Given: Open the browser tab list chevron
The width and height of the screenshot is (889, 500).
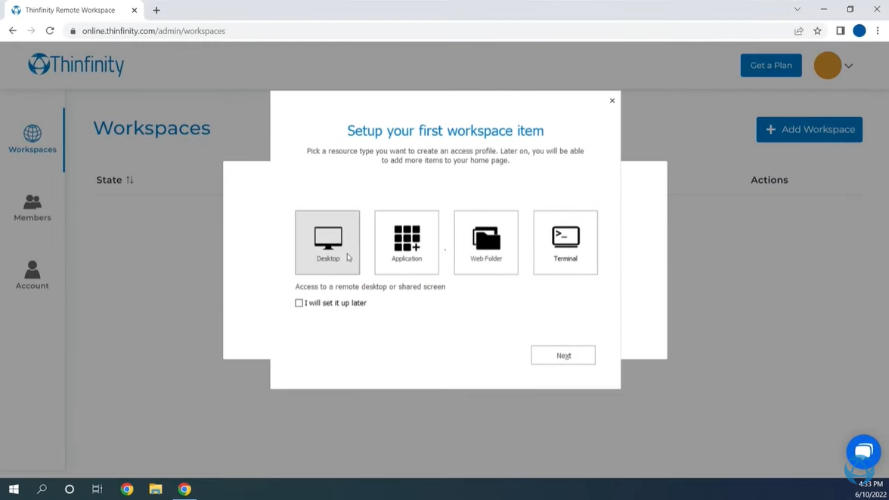Looking at the screenshot, I should coord(797,10).
